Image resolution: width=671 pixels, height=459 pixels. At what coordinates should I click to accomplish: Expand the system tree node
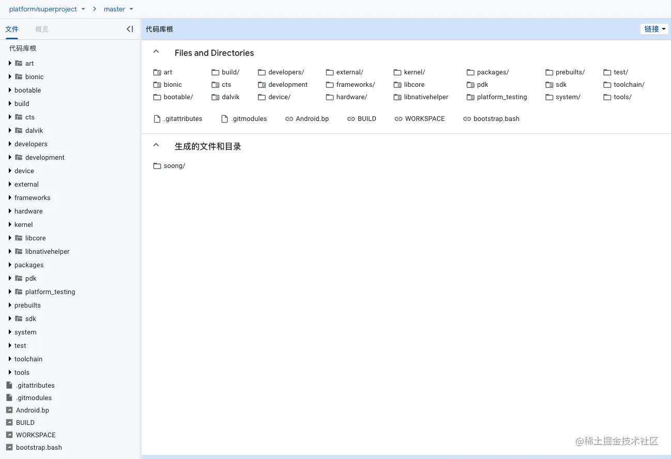coord(10,332)
